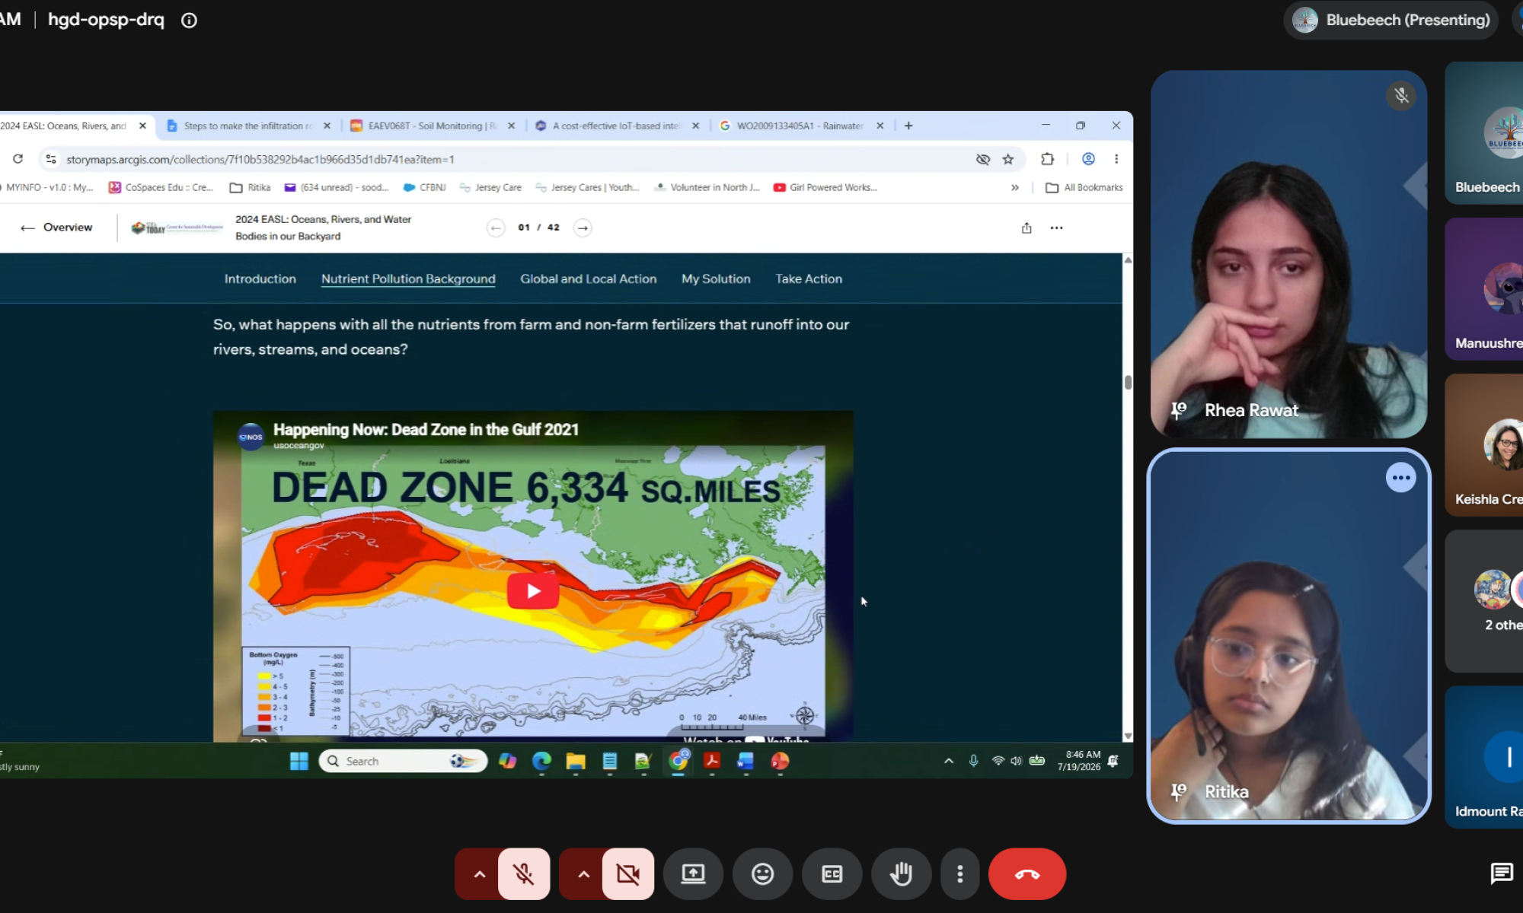Click the raise hand icon
Image resolution: width=1523 pixels, height=913 pixels.
click(902, 874)
